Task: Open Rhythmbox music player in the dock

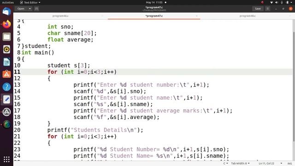Action: tap(6, 49)
